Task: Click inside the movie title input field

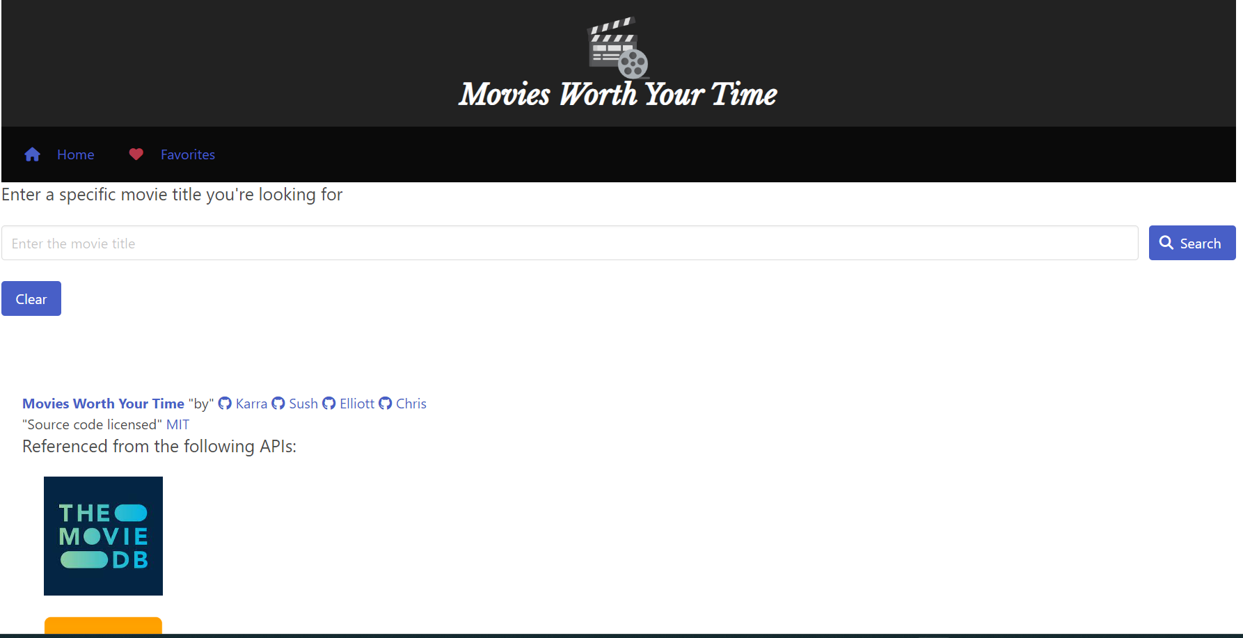Action: click(557, 243)
